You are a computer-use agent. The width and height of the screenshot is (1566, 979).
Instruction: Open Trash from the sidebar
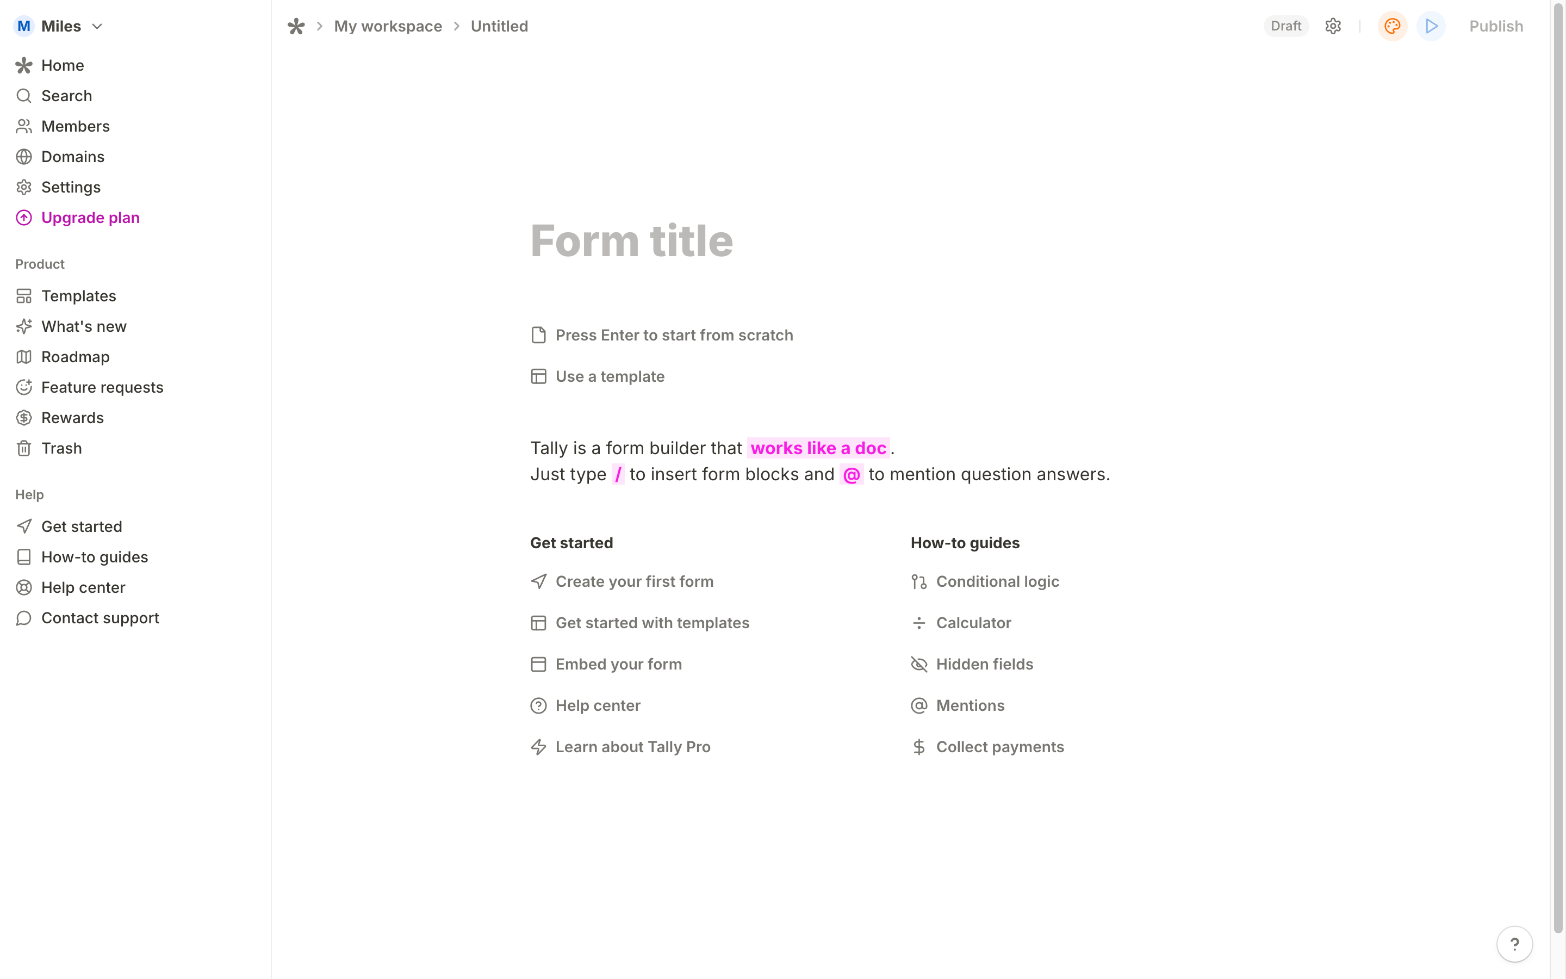(x=61, y=448)
